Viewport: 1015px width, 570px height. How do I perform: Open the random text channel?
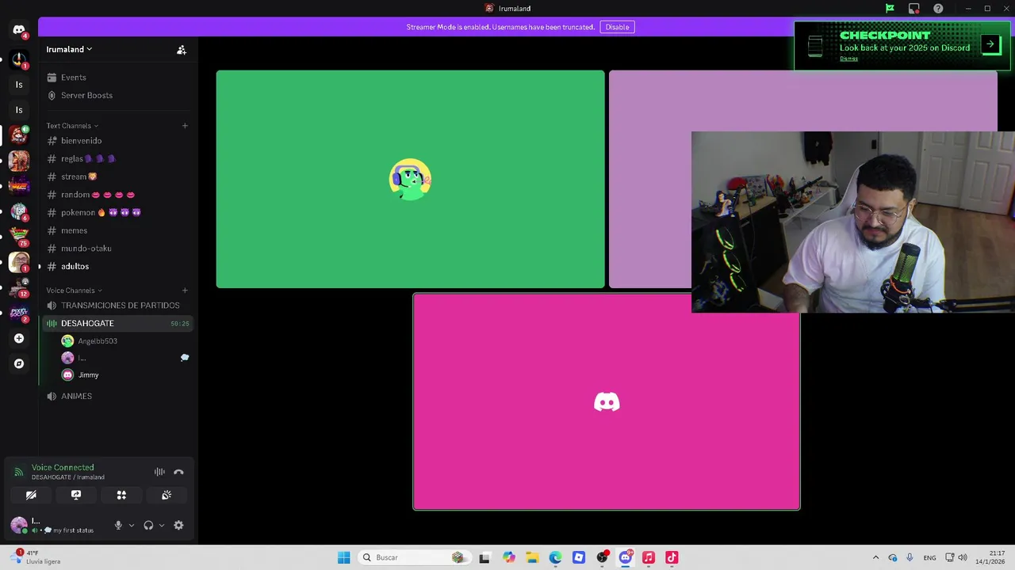click(x=118, y=195)
